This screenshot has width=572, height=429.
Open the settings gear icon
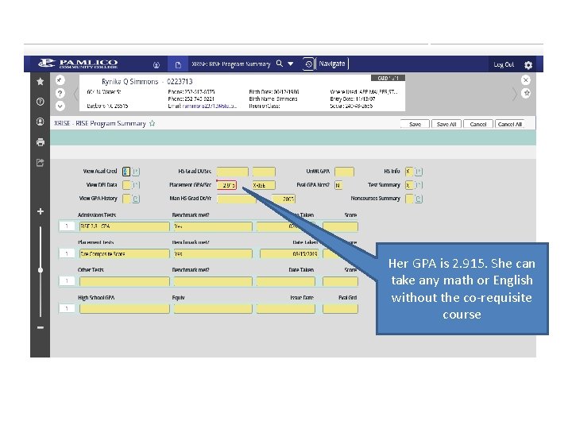click(528, 65)
